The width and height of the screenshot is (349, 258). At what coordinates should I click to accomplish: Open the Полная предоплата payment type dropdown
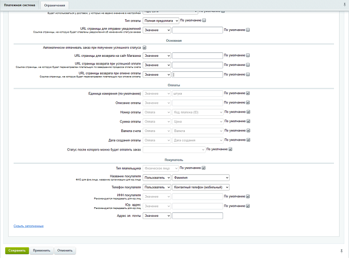(x=161, y=20)
